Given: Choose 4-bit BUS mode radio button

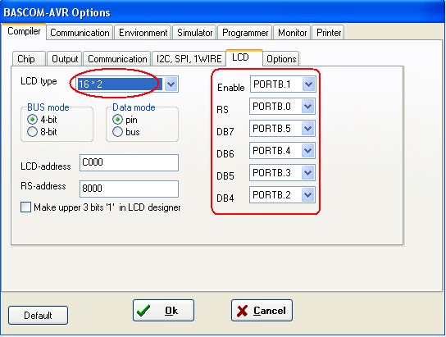Looking at the screenshot, I should pos(32,120).
